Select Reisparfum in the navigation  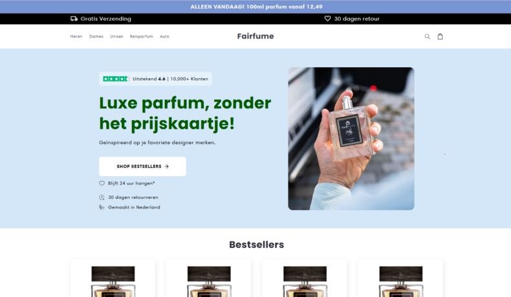(142, 36)
